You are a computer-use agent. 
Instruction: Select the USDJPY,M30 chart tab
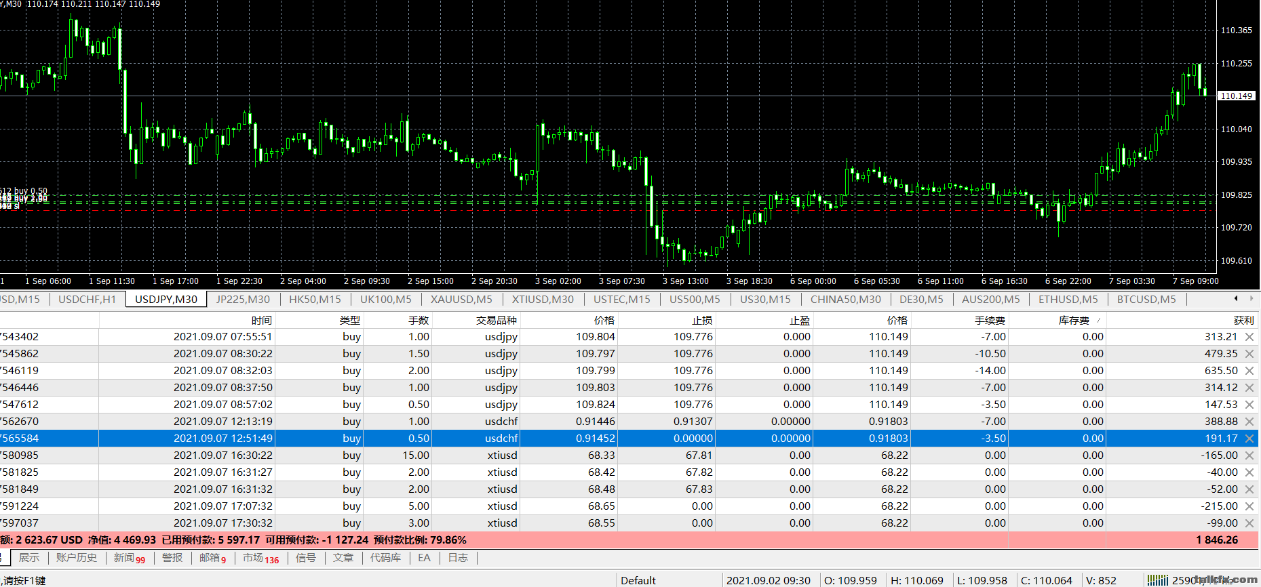pos(166,299)
